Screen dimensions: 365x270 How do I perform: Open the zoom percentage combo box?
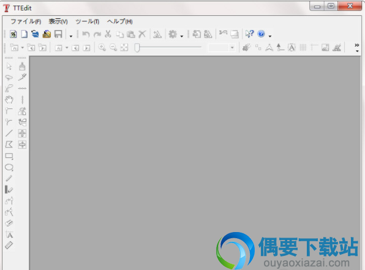point(221,48)
